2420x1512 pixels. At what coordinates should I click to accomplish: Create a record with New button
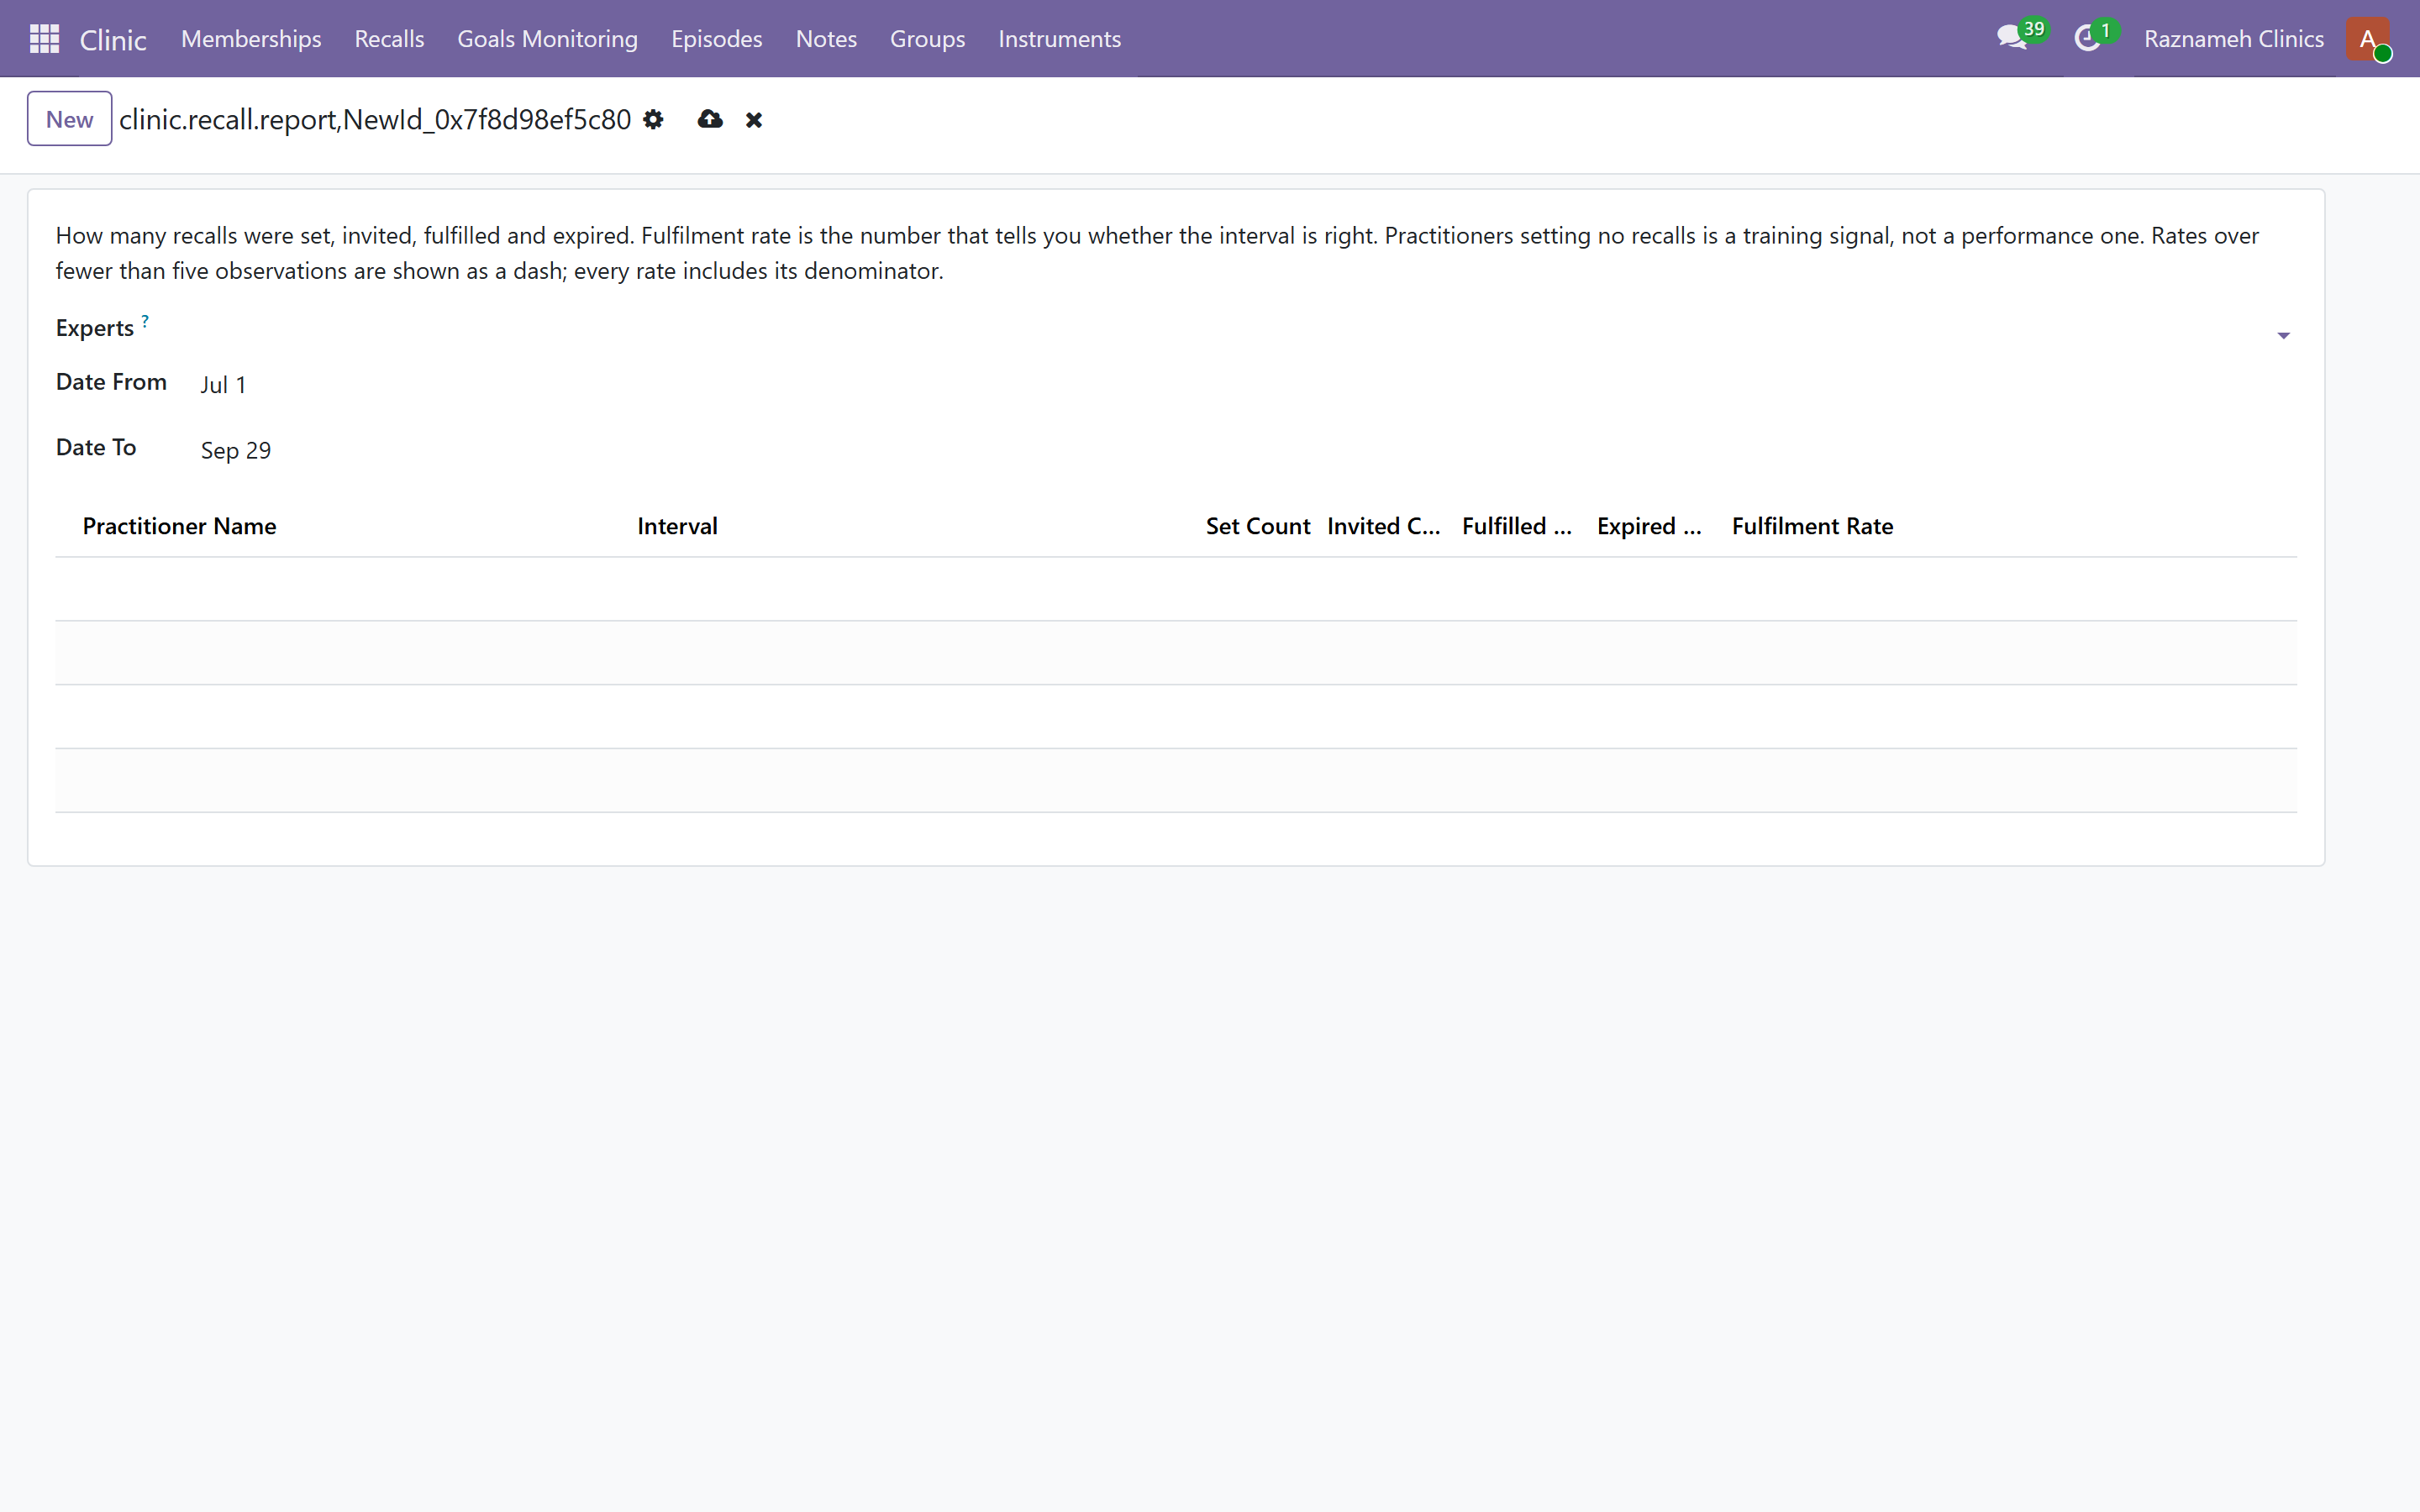[69, 119]
